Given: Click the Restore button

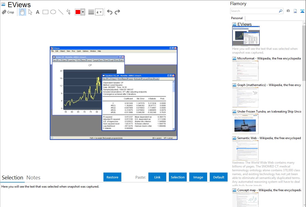Looking at the screenshot, I should pos(112,177).
